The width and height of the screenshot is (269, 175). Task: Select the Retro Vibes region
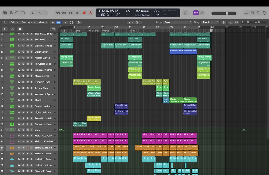(x=94, y=118)
